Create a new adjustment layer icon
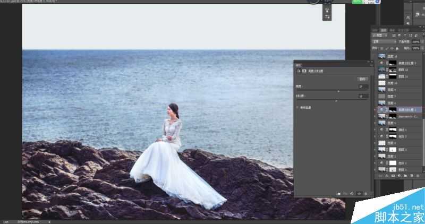The height and width of the screenshot is (224, 425). point(398,175)
